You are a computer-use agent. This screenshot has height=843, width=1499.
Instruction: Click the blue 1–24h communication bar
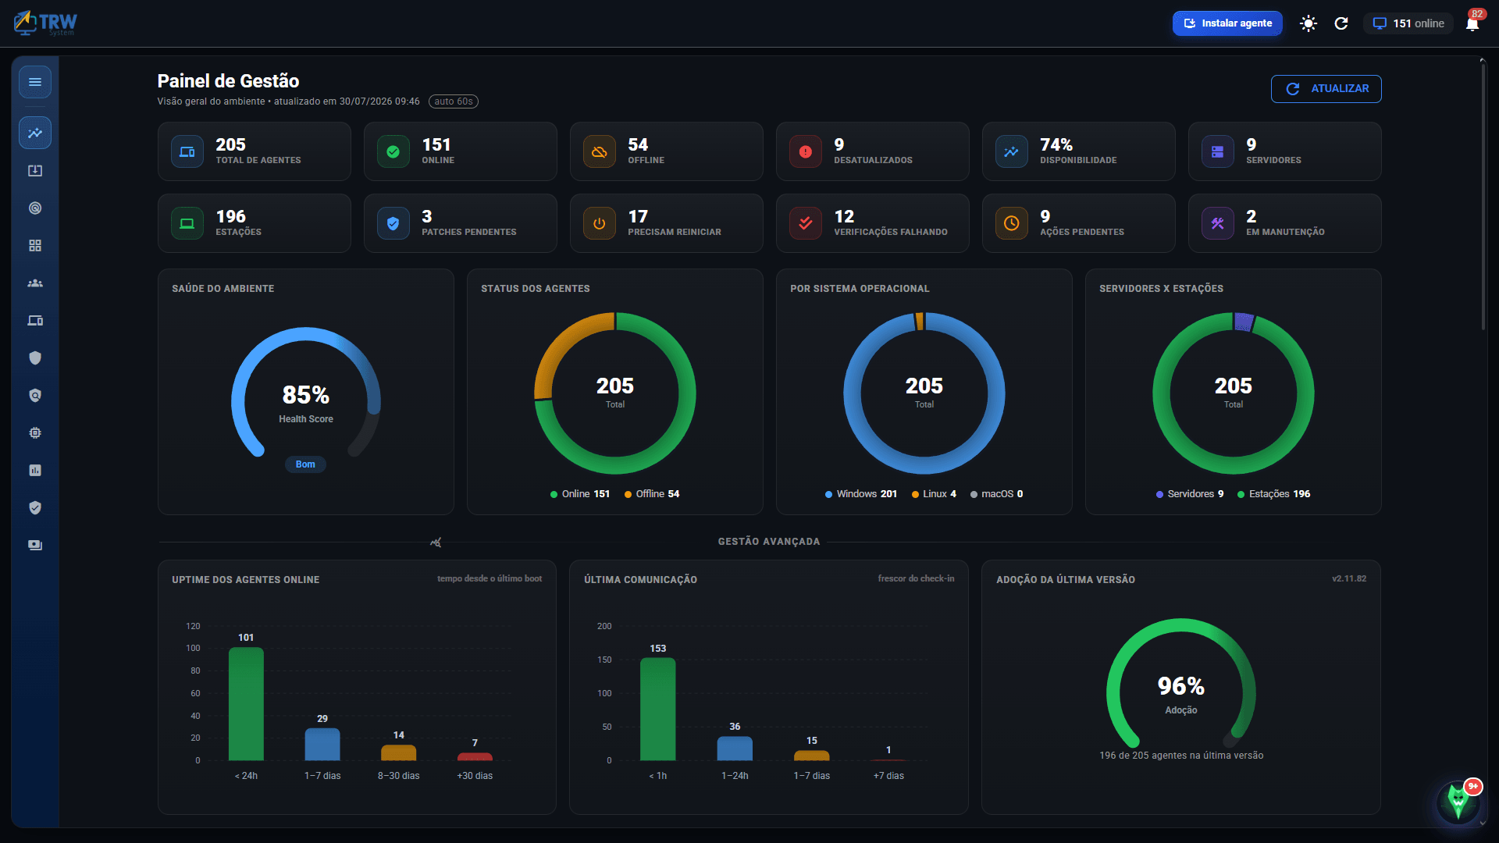[x=735, y=749]
